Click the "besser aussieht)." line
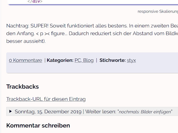The height and width of the screenshot is (133, 178). coord(26,41)
